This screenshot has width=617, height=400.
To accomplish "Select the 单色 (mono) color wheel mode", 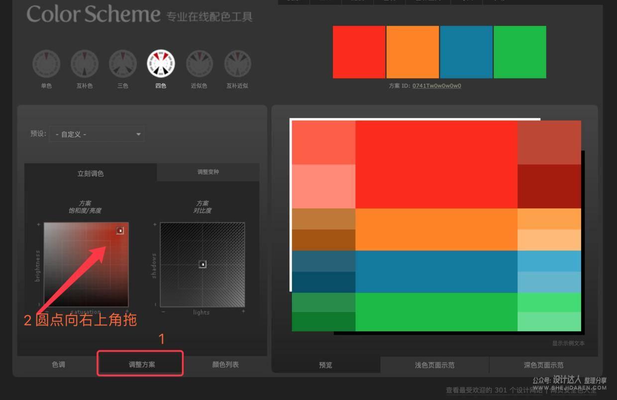I will click(46, 62).
